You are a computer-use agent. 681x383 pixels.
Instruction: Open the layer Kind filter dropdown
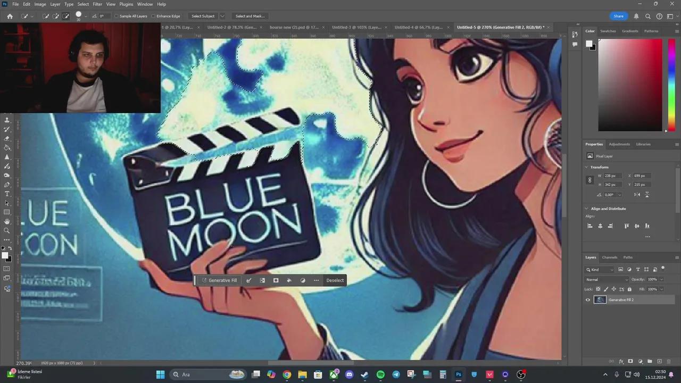(600, 270)
